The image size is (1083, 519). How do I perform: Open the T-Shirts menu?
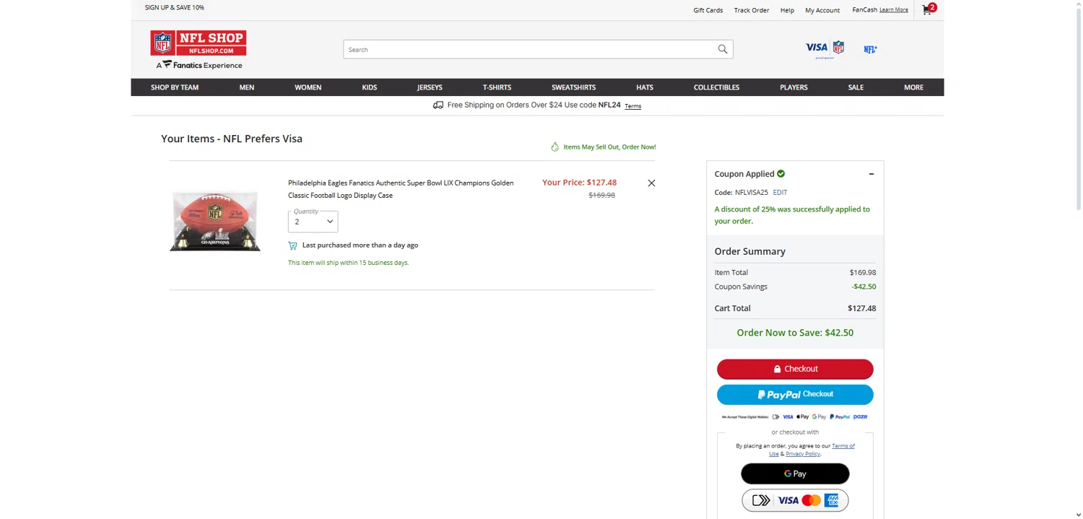point(497,87)
